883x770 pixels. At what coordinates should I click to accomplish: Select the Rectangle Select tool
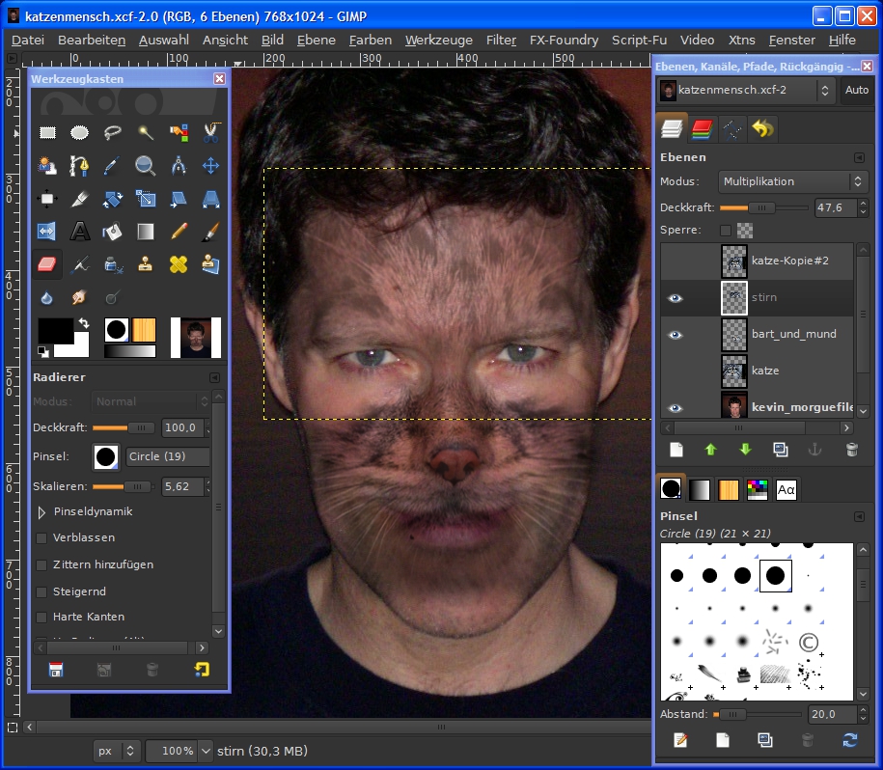[47, 133]
